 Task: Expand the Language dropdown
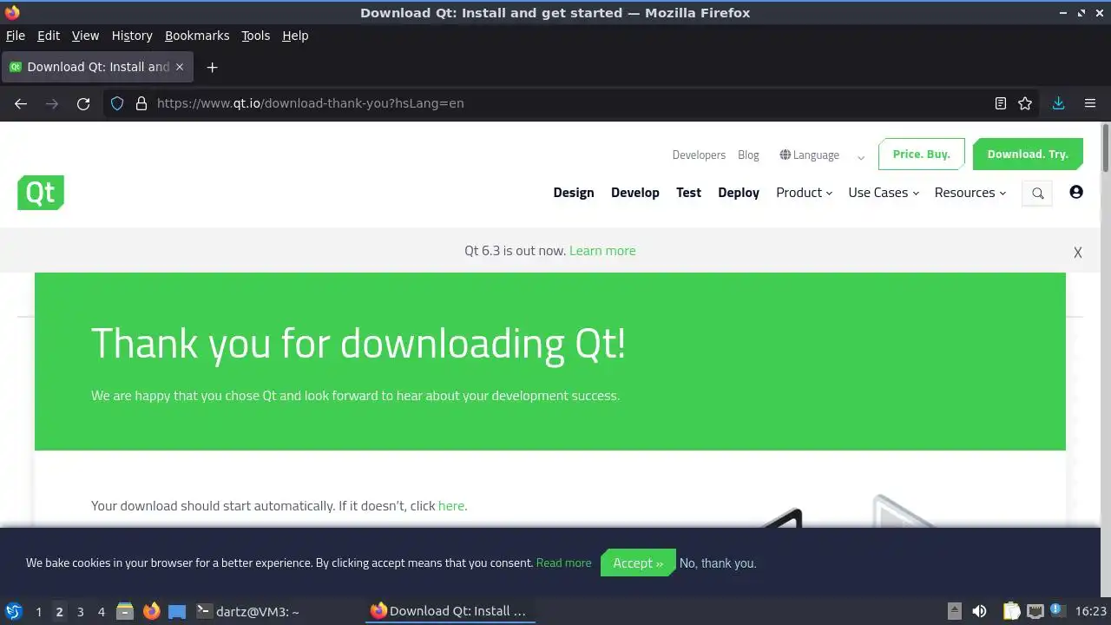(x=810, y=155)
